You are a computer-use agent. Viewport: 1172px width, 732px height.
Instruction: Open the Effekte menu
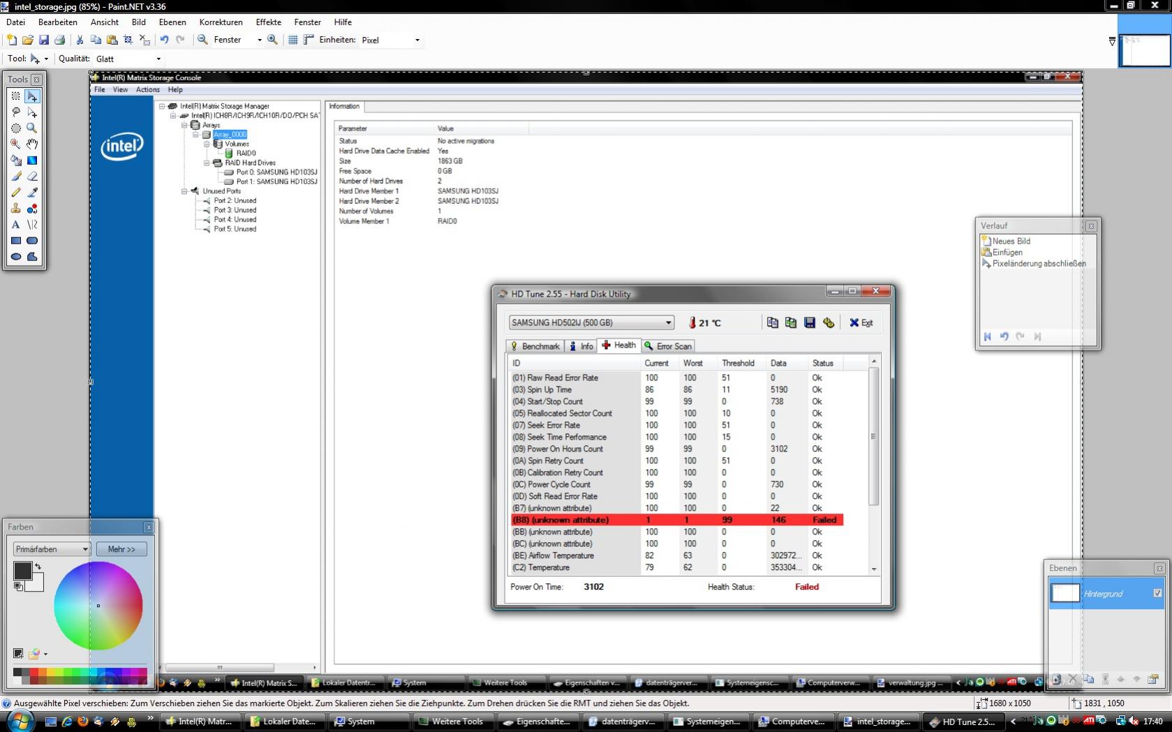tap(269, 22)
